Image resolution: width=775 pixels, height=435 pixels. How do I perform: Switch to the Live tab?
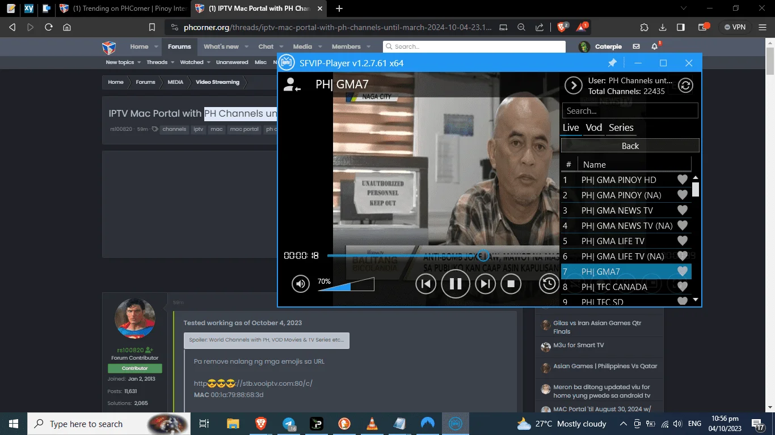571,127
